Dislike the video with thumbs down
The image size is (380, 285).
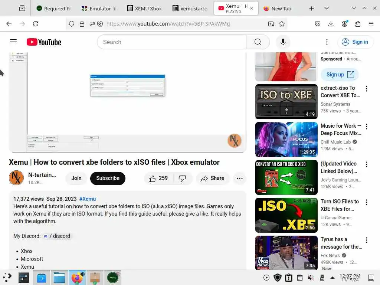point(182,178)
